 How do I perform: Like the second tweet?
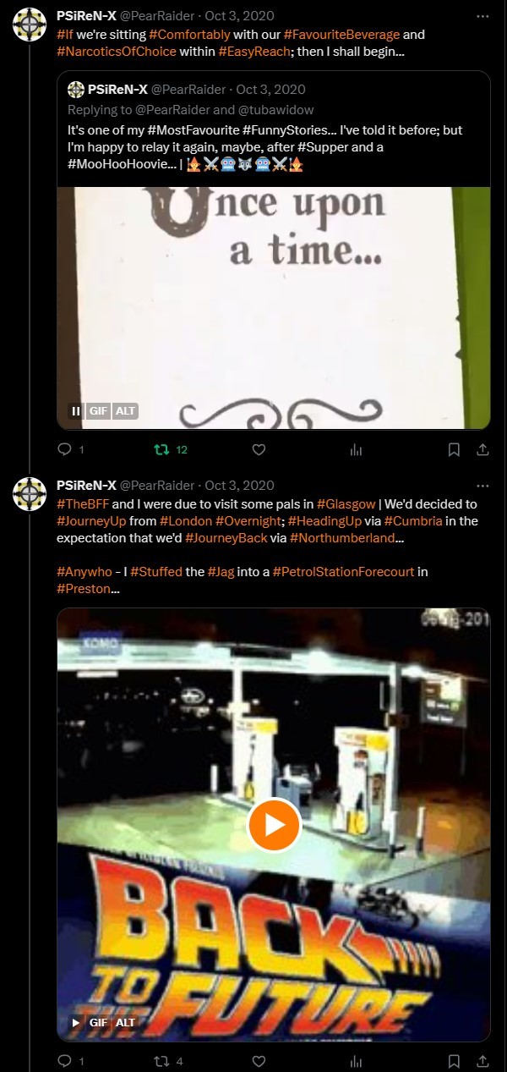[x=259, y=1061]
